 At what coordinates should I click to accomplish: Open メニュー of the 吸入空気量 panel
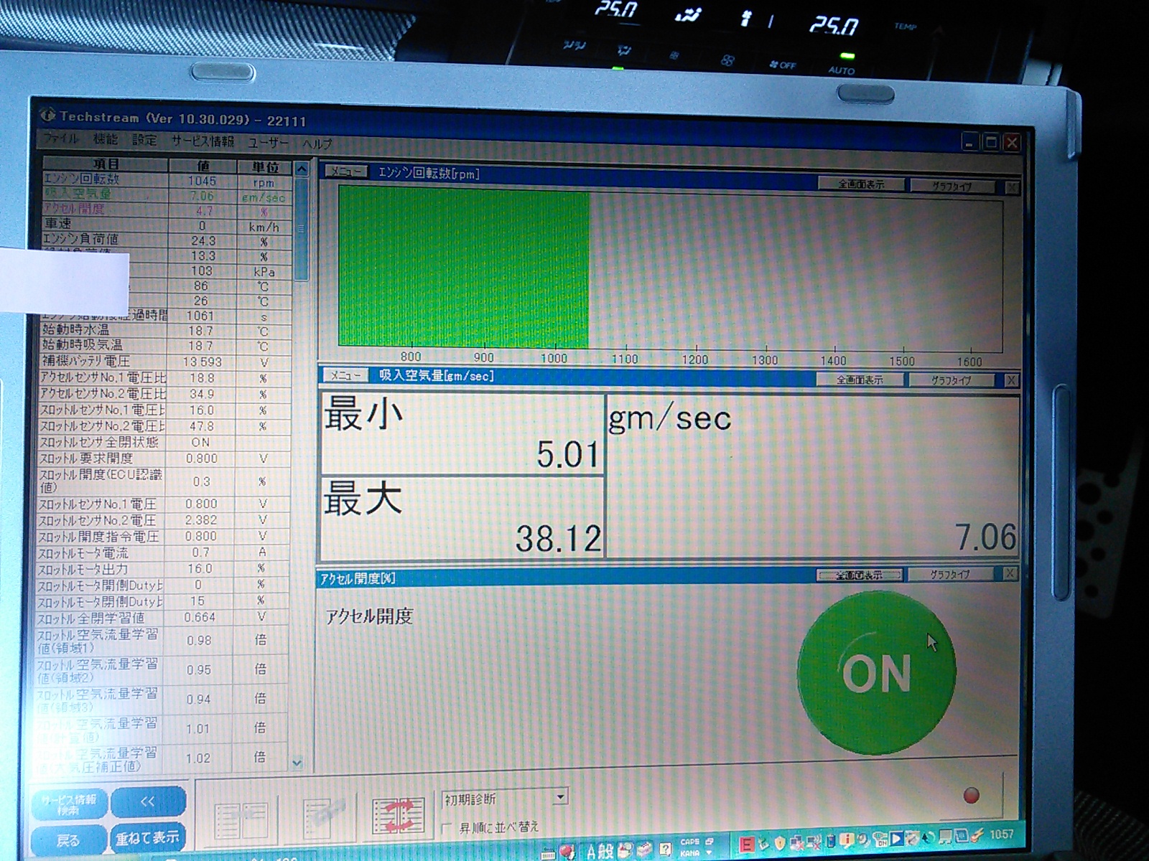(346, 375)
